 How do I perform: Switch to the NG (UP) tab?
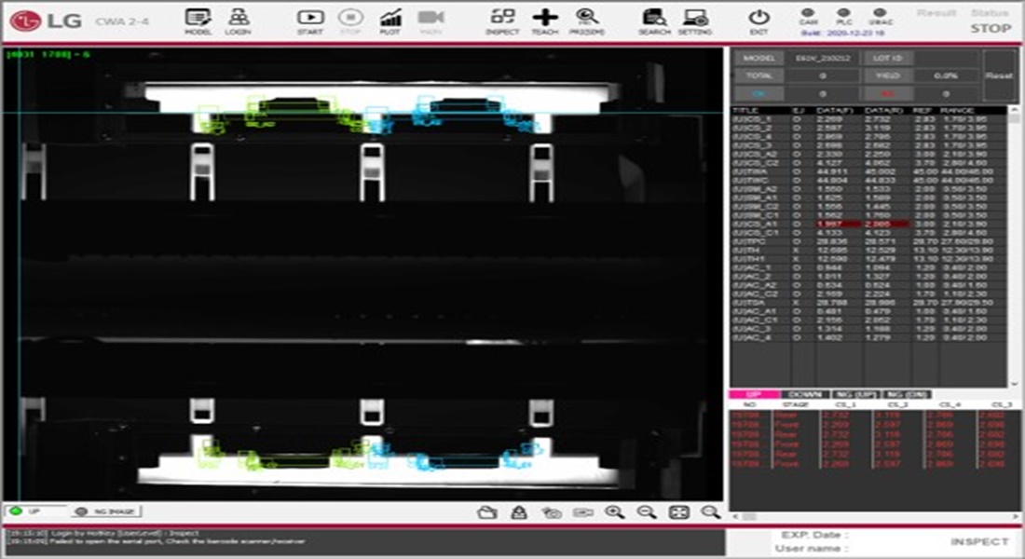(854, 394)
